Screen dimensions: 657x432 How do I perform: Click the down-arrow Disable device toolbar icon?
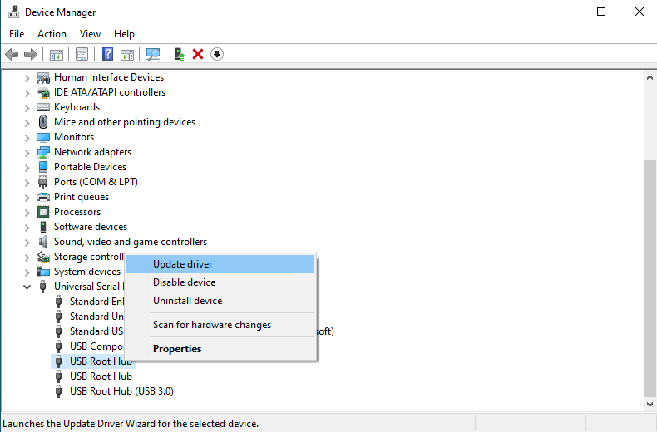(x=217, y=54)
